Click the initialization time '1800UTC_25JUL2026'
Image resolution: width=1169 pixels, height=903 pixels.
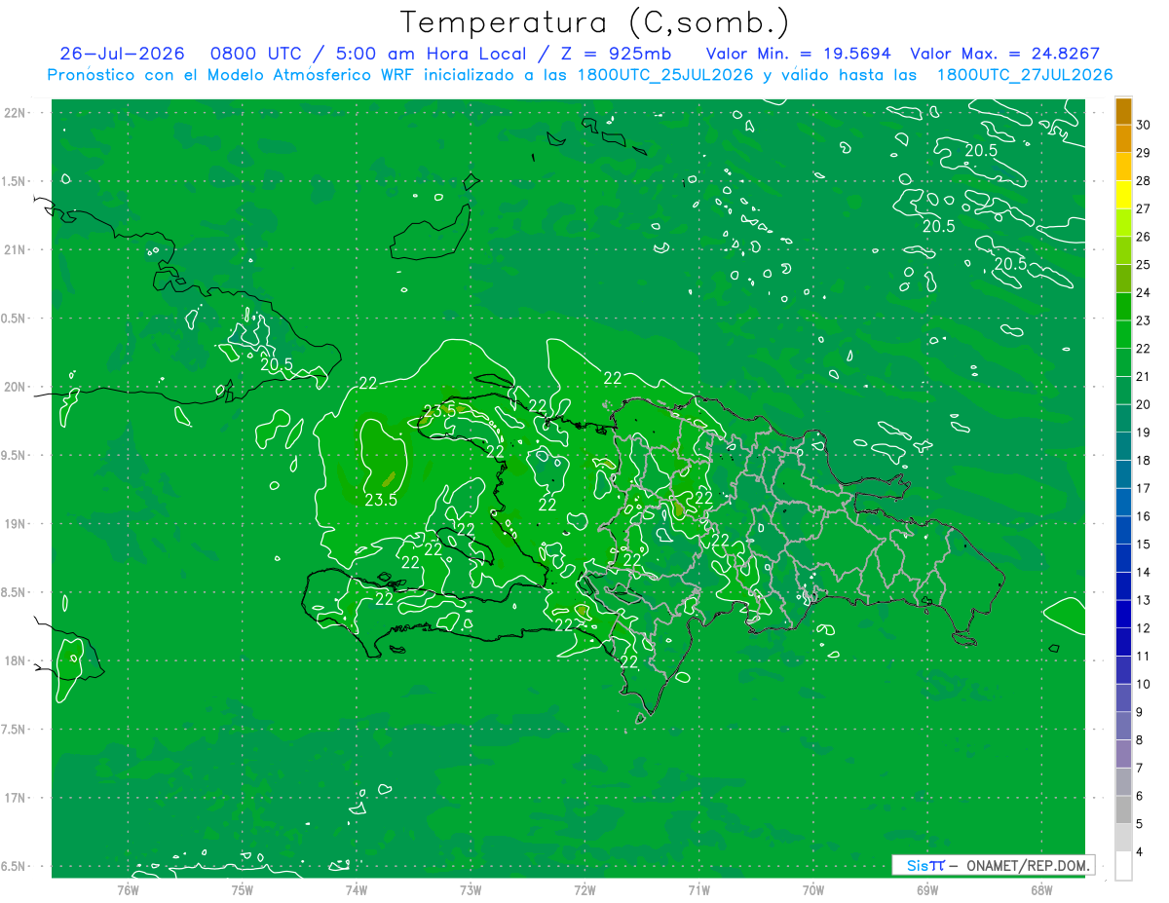tap(665, 74)
